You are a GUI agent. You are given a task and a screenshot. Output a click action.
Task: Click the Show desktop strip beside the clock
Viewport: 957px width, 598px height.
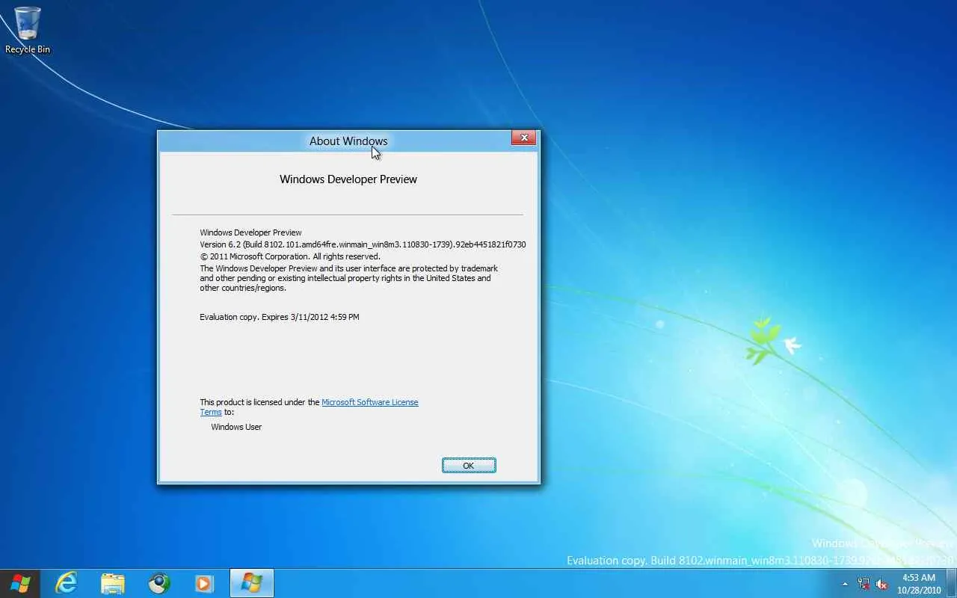tap(952, 584)
